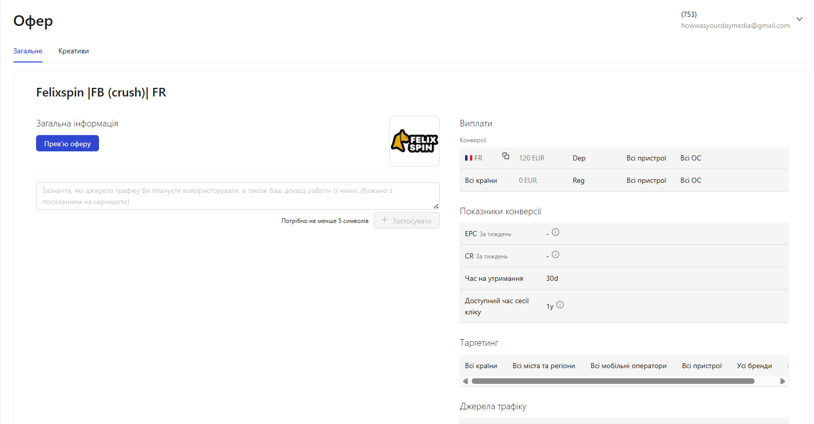Click the targeting horizontal scrollbar
Screen dimensions: 814x424
click(x=612, y=381)
